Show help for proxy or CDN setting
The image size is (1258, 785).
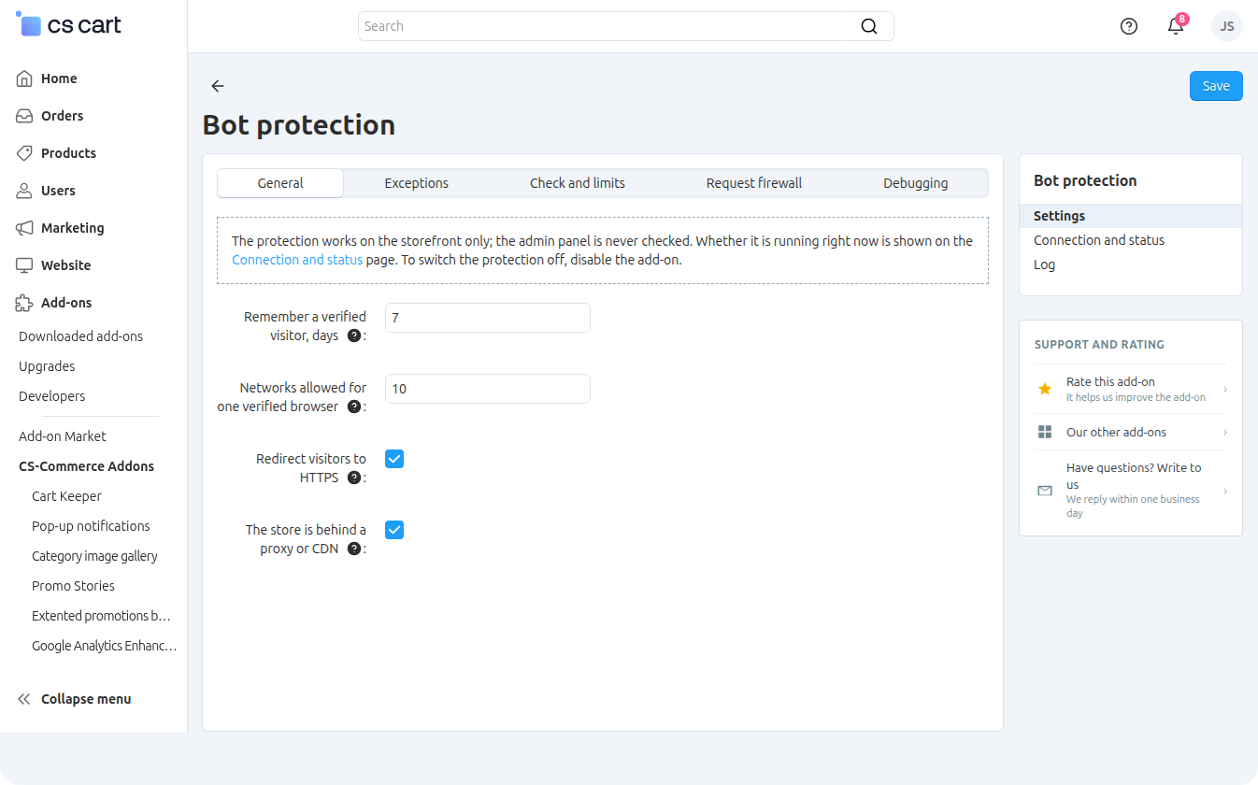[354, 549]
